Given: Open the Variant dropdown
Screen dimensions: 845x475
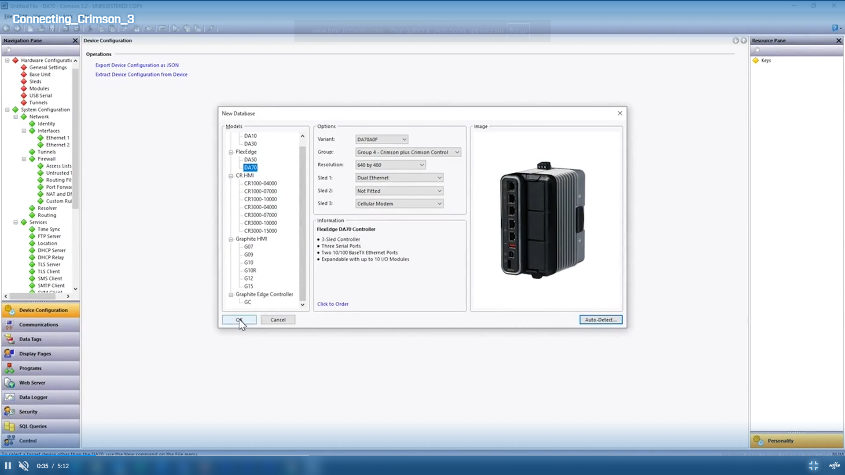Looking at the screenshot, I should click(x=382, y=139).
